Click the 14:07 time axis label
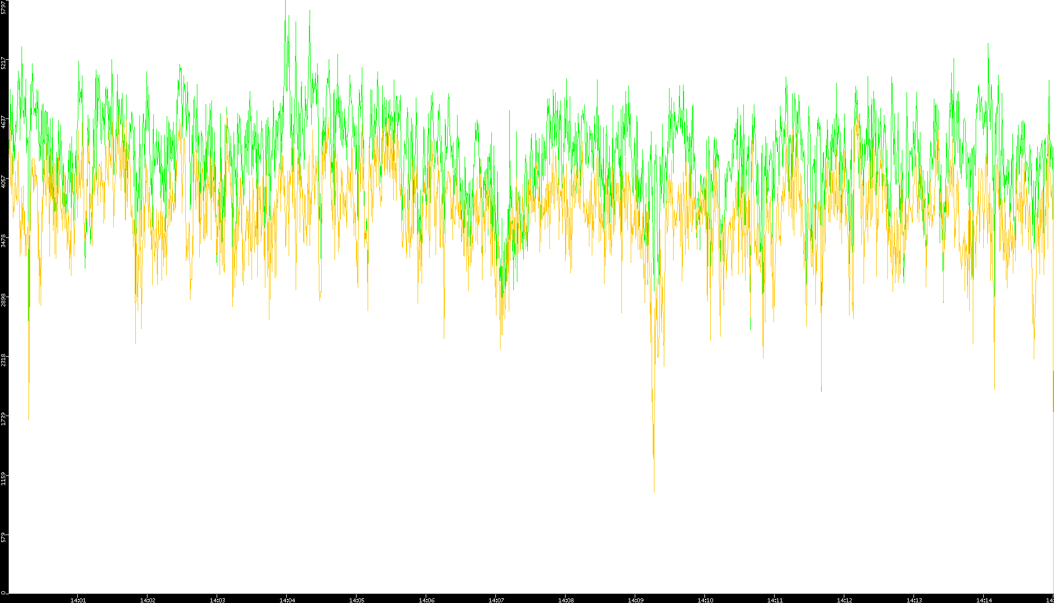The image size is (1054, 603). (x=496, y=600)
